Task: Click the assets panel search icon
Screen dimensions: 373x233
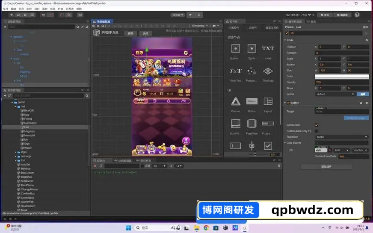Action: 87,96
